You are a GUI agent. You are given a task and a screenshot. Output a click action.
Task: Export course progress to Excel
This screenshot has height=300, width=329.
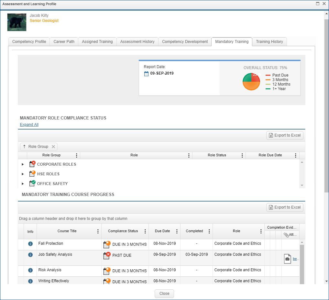pos(285,207)
